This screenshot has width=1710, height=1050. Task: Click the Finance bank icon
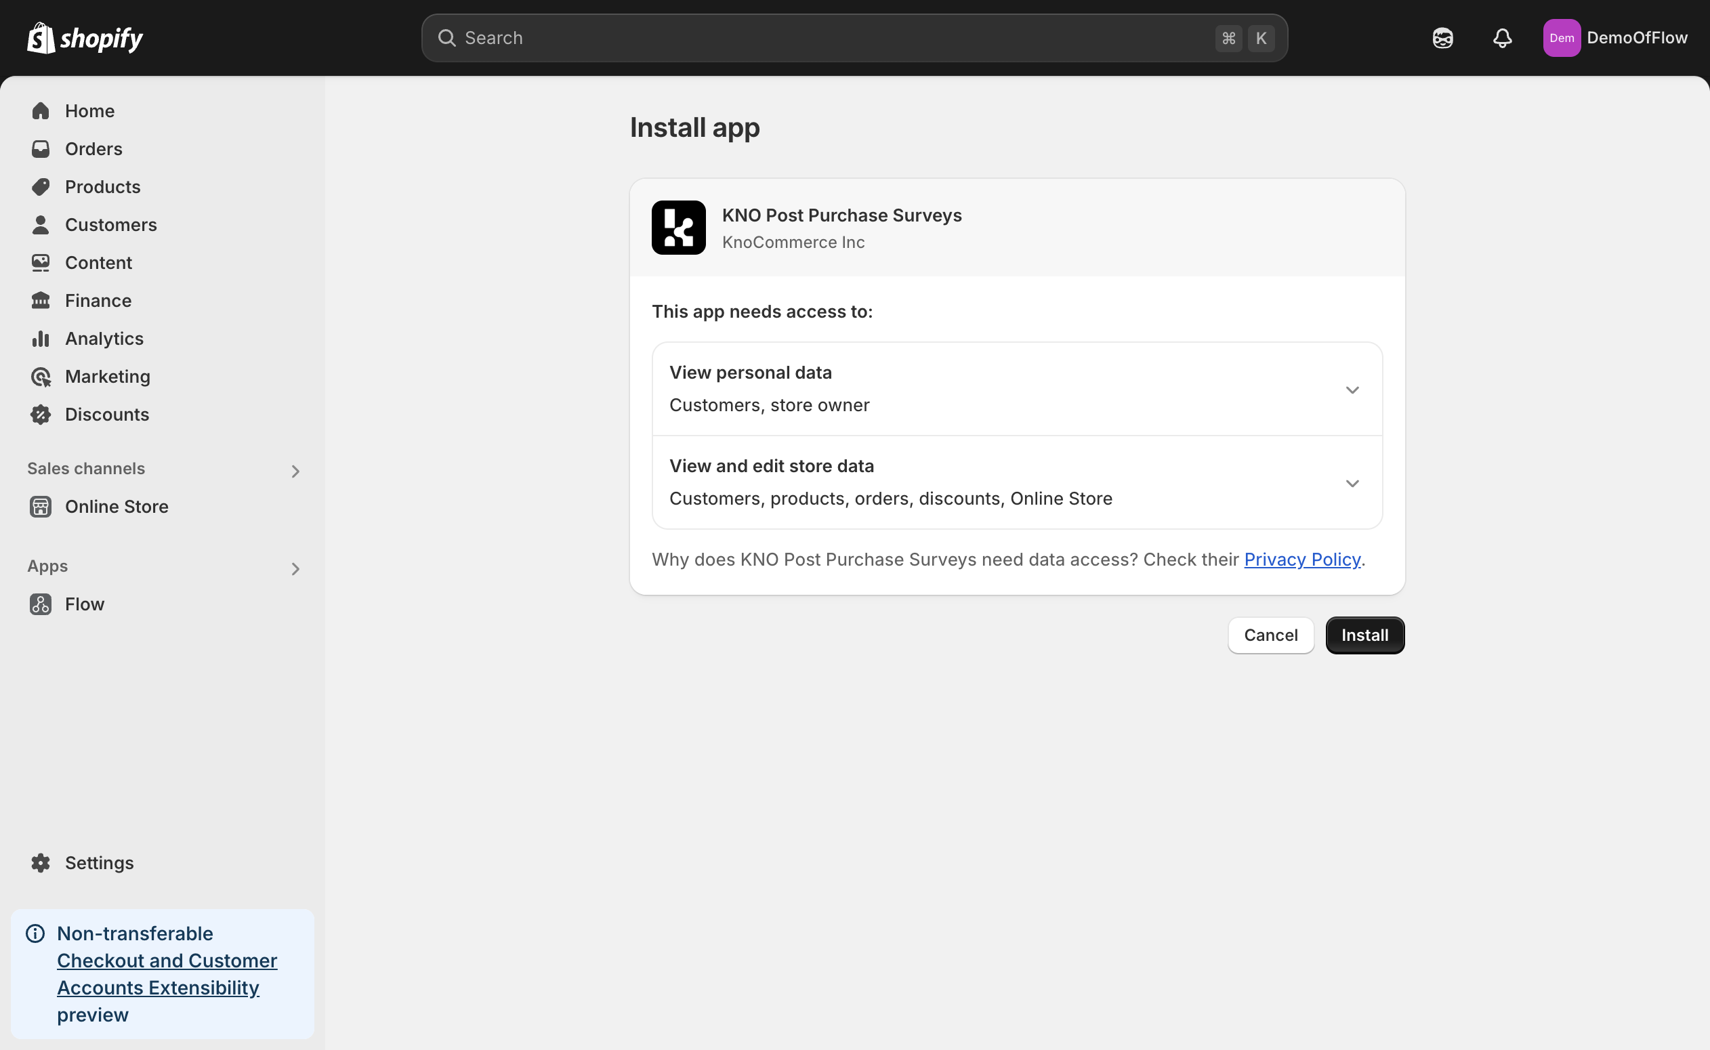(x=40, y=300)
